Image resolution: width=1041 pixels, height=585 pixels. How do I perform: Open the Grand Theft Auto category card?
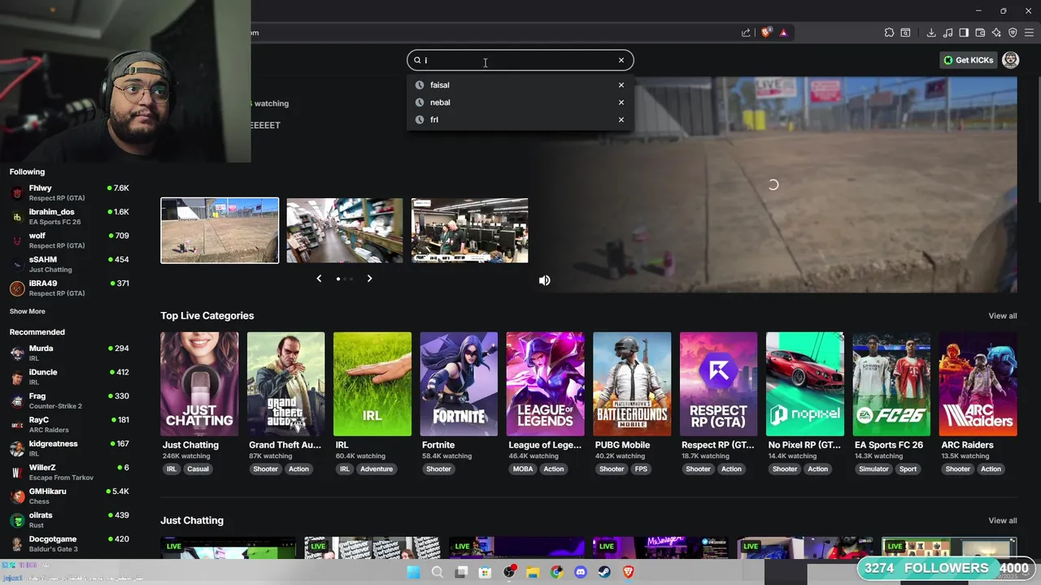tap(285, 384)
